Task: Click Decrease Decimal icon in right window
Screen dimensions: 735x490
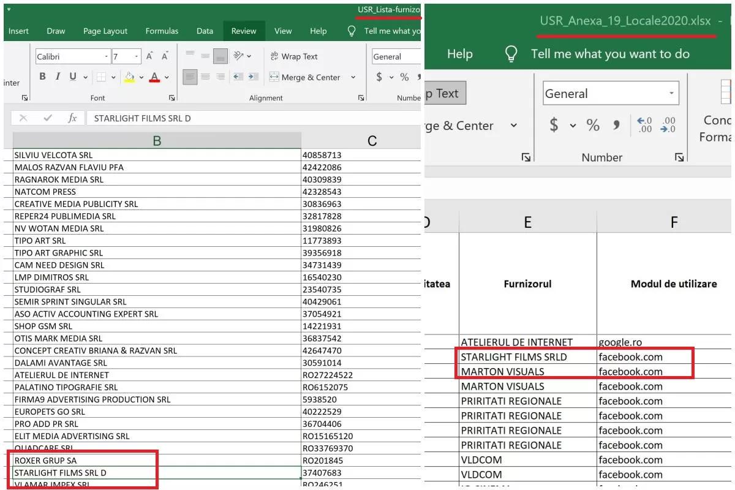Action: tap(668, 125)
